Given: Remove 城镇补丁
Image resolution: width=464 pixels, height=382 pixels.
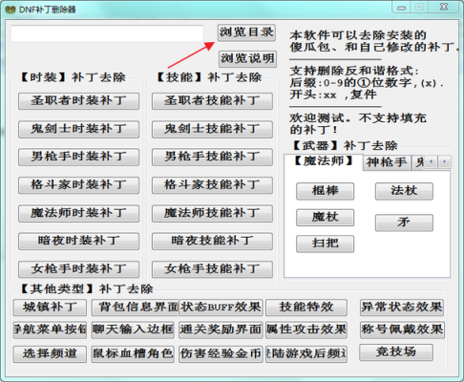Looking at the screenshot, I should point(50,308).
